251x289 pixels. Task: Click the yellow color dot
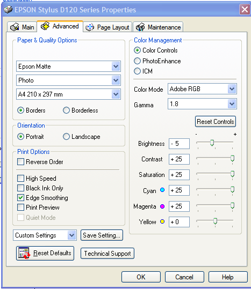tap(162, 221)
